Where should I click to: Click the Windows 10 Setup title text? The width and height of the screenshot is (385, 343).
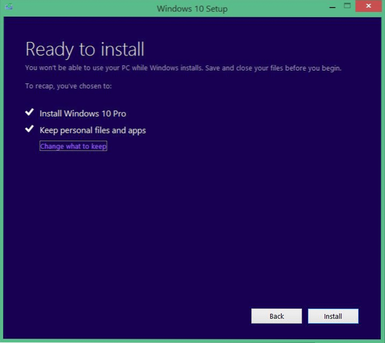coord(192,9)
